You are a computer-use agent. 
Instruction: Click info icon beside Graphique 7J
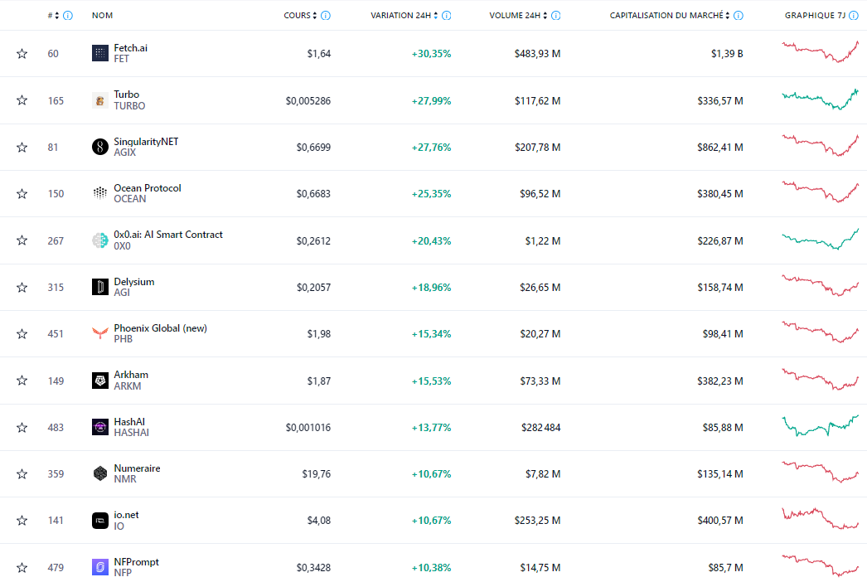[854, 16]
